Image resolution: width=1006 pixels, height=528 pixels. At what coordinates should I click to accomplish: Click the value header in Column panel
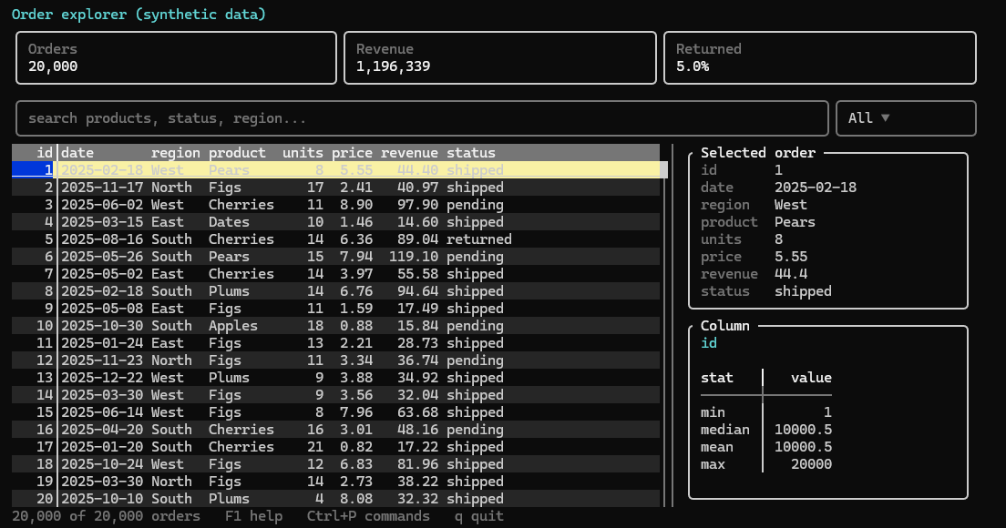[812, 378]
